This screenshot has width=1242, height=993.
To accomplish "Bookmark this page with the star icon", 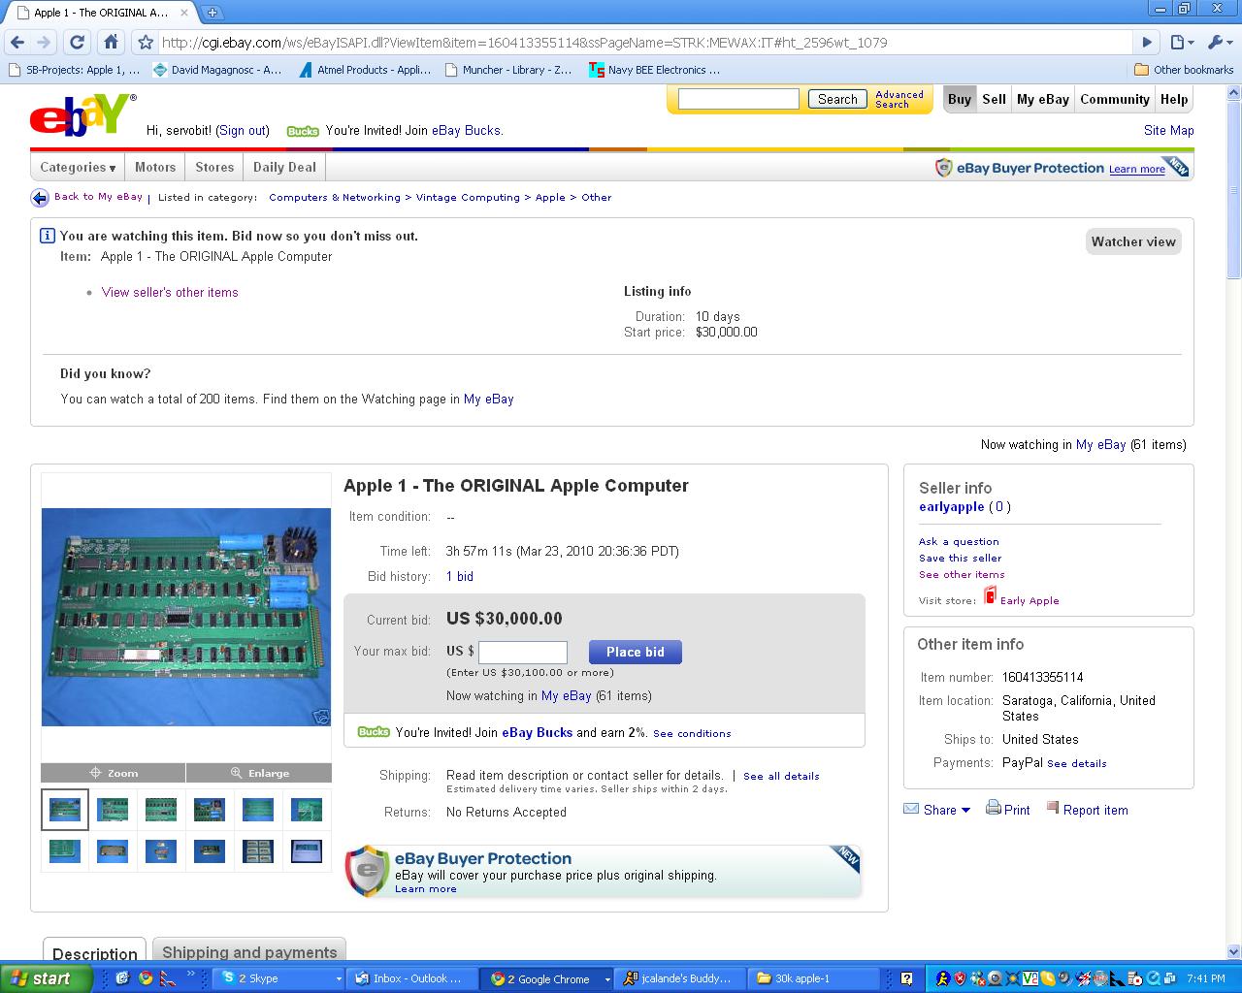I will [x=146, y=42].
